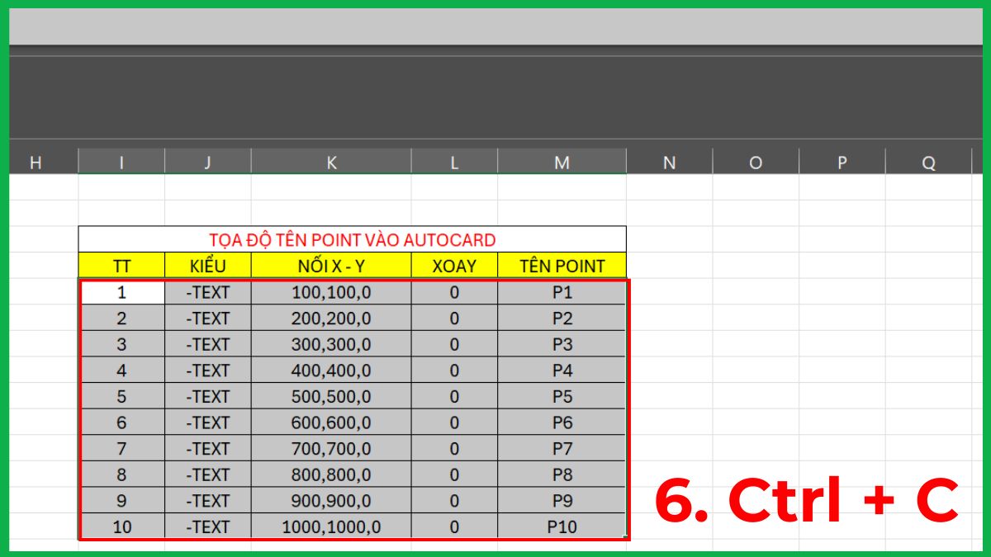The height and width of the screenshot is (557, 991).
Task: Select column header I
Action: 121,162
